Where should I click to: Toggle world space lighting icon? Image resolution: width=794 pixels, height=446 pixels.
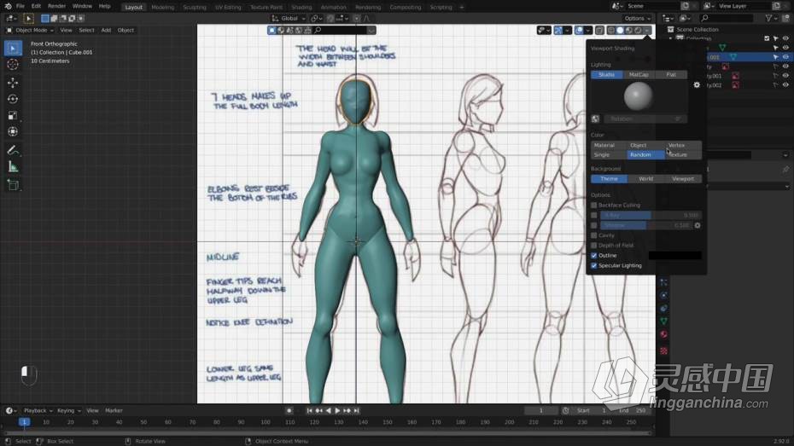tap(595, 119)
